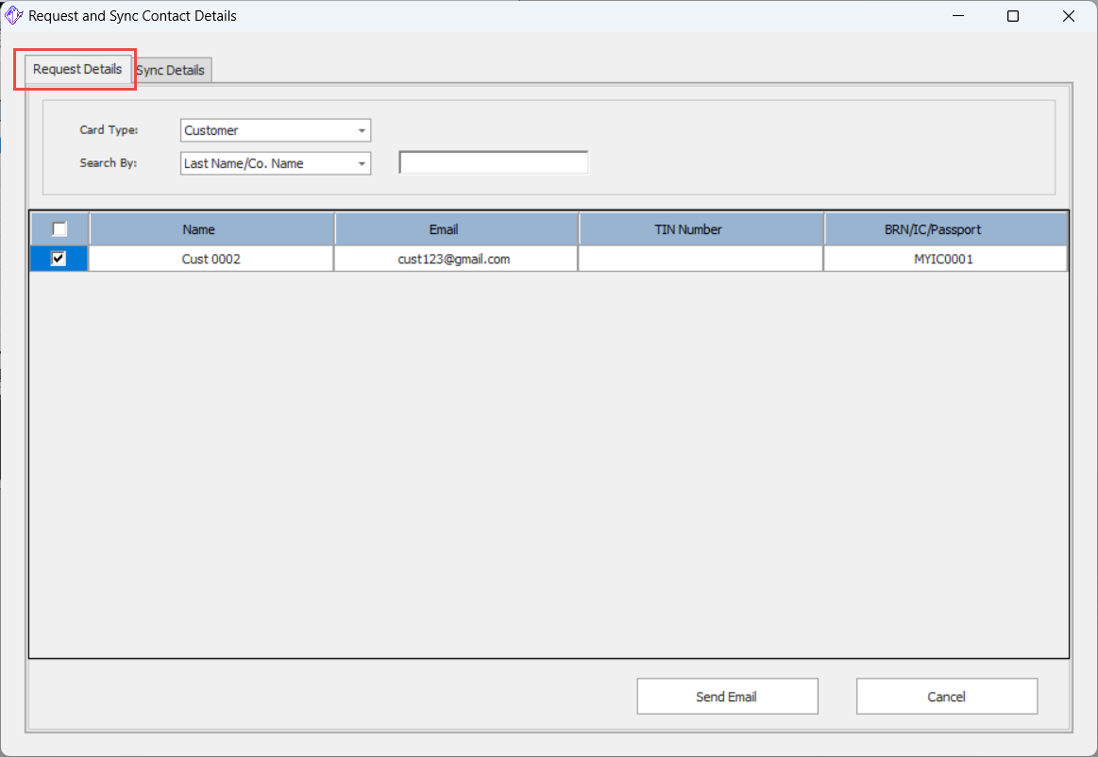Click the cust123@gmail.com email cell

click(454, 259)
